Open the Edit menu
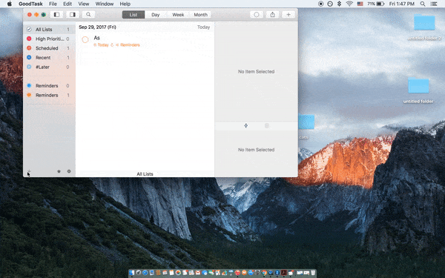Screen dimensions: 445x278 [67, 4]
